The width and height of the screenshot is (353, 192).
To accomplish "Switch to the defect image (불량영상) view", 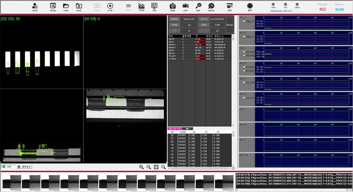I will pos(19,167).
